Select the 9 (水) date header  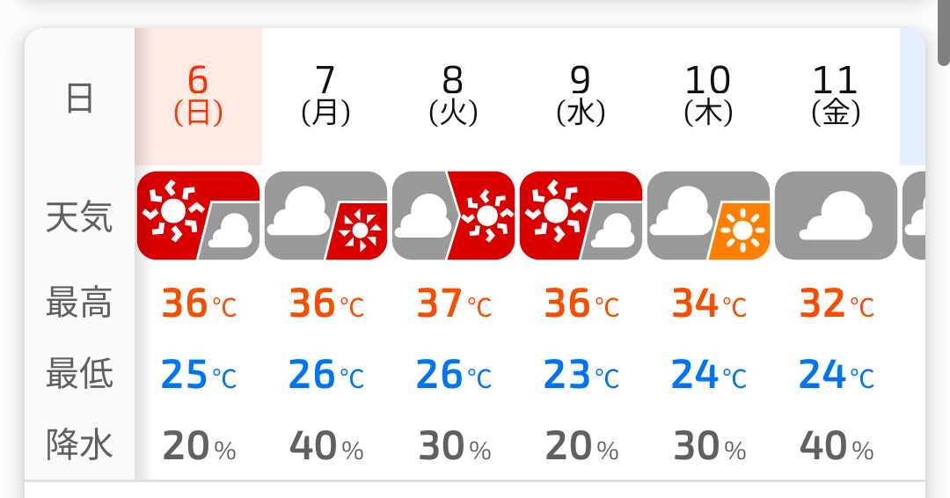581,97
